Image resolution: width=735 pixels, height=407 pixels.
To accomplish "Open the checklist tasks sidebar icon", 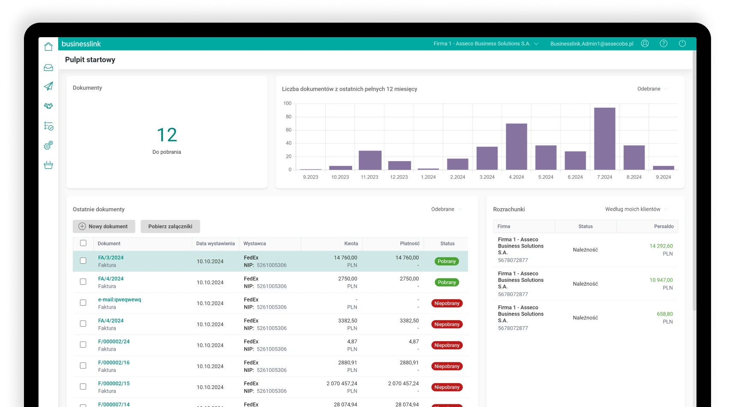I will [x=48, y=126].
